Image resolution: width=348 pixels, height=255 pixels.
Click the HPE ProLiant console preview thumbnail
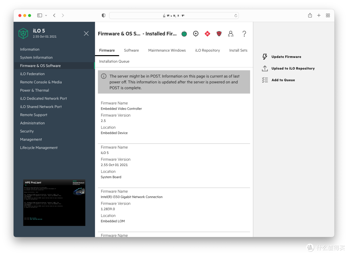click(x=54, y=202)
